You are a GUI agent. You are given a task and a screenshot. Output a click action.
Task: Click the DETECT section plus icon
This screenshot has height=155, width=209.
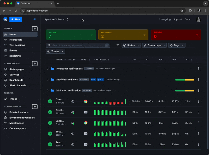point(35,28)
